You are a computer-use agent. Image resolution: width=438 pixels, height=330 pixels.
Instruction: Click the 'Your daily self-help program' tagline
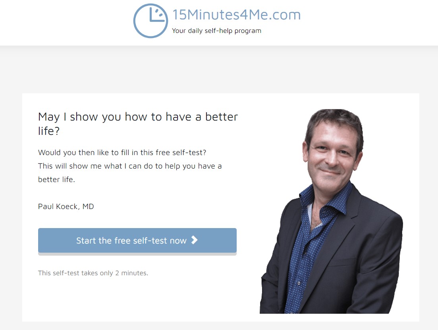pos(216,31)
